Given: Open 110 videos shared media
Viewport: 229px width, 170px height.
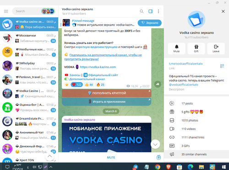Looking at the screenshot, I should 196,129.
